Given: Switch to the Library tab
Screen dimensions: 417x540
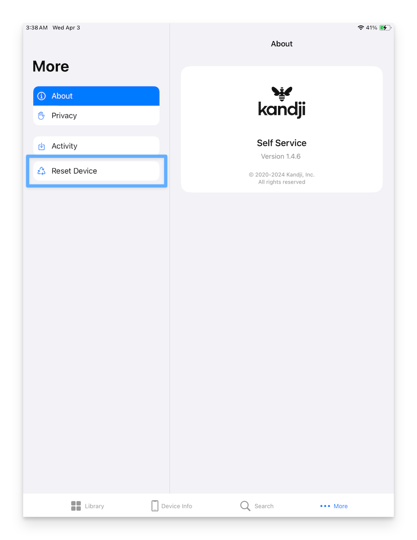Looking at the screenshot, I should pyautogui.click(x=88, y=506).
